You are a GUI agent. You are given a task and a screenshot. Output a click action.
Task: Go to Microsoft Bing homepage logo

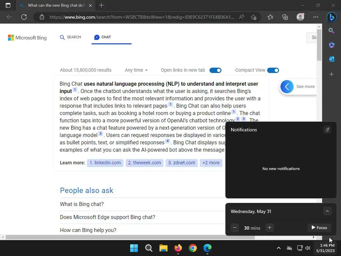[27, 38]
